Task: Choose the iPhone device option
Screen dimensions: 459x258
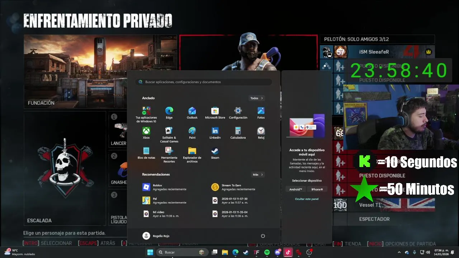Action: click(317, 189)
